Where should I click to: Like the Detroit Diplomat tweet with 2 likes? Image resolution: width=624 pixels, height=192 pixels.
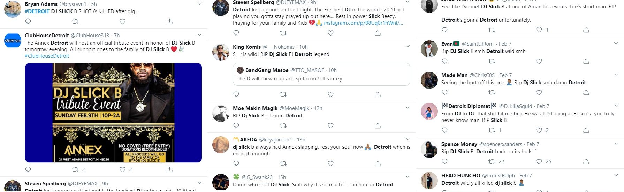539,130
